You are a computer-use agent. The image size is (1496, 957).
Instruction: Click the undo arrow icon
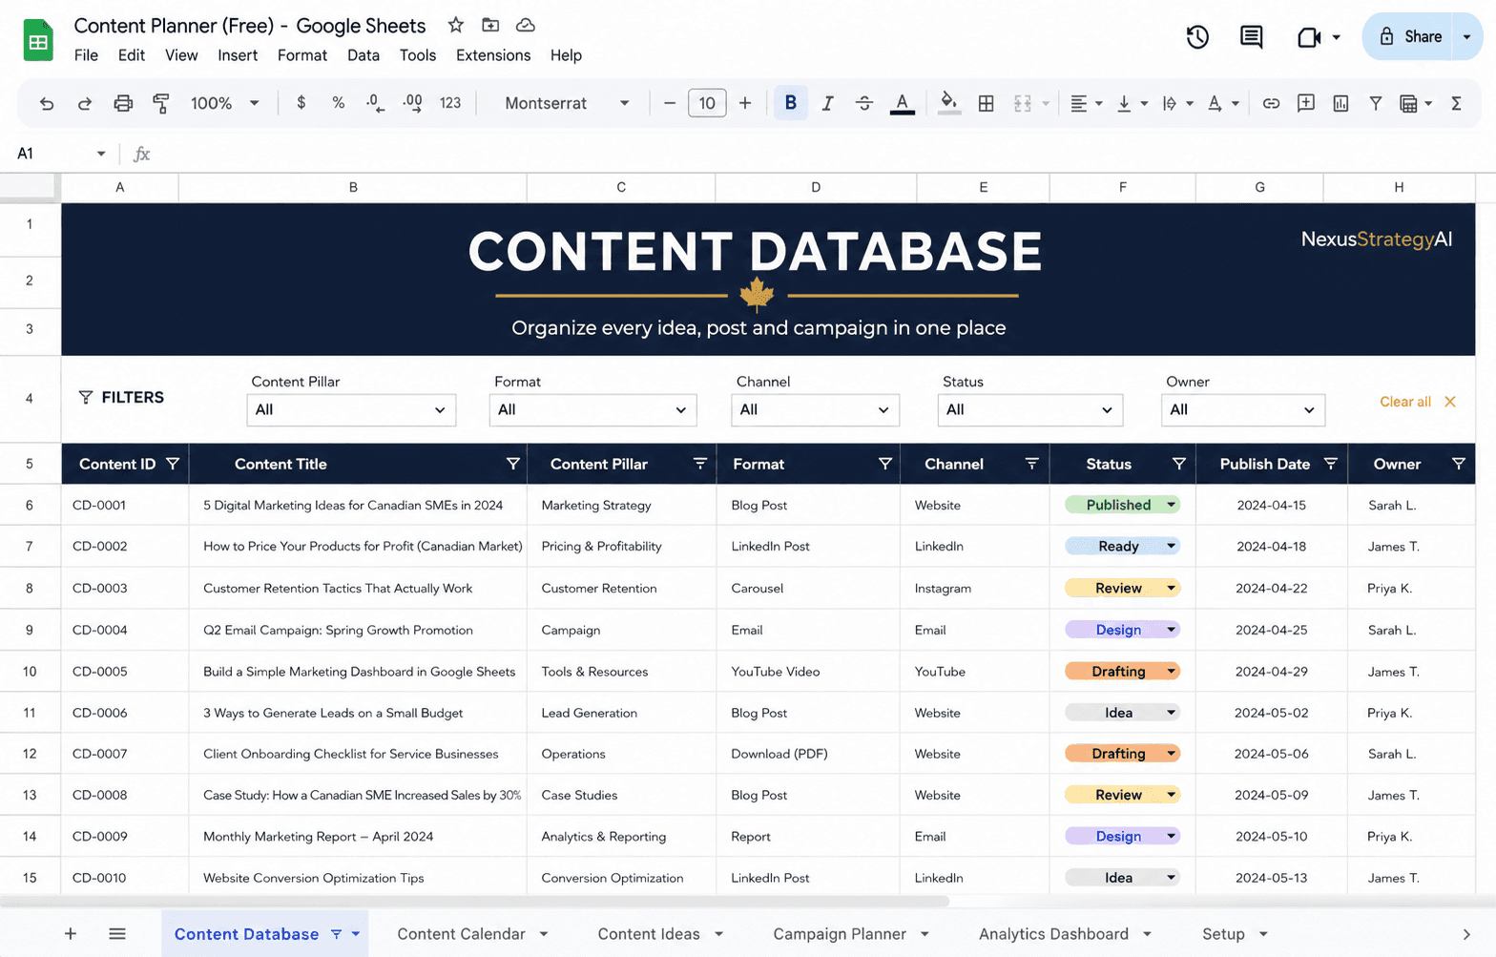pyautogui.click(x=46, y=103)
